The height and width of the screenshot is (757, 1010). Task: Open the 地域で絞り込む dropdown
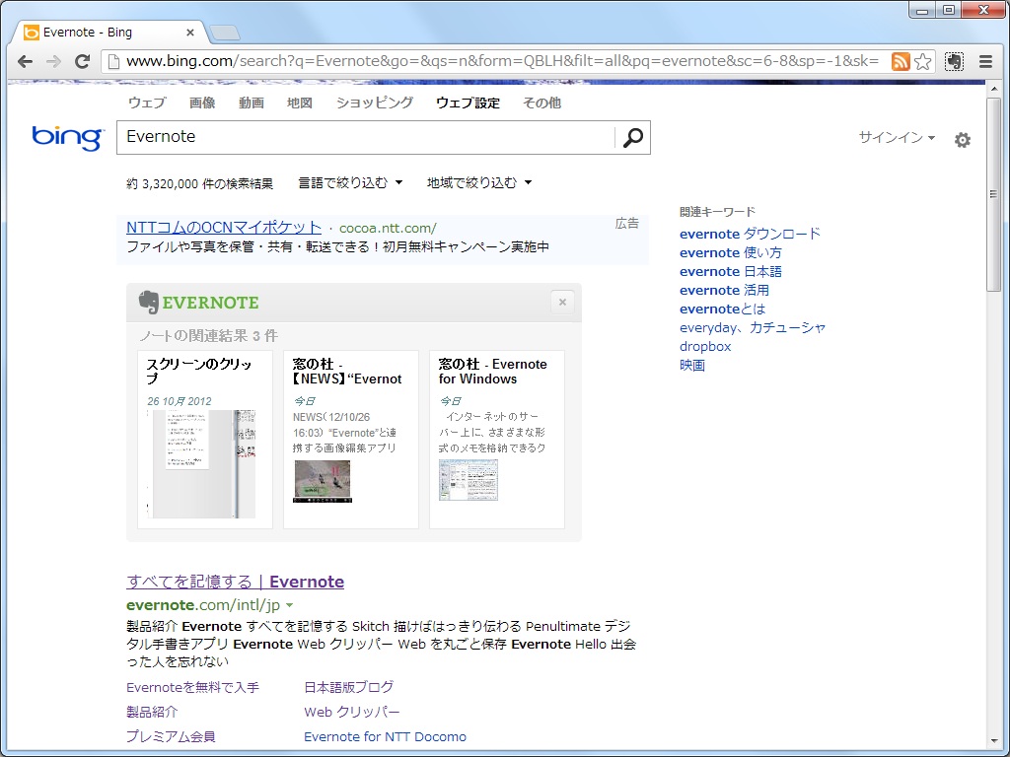pyautogui.click(x=476, y=182)
